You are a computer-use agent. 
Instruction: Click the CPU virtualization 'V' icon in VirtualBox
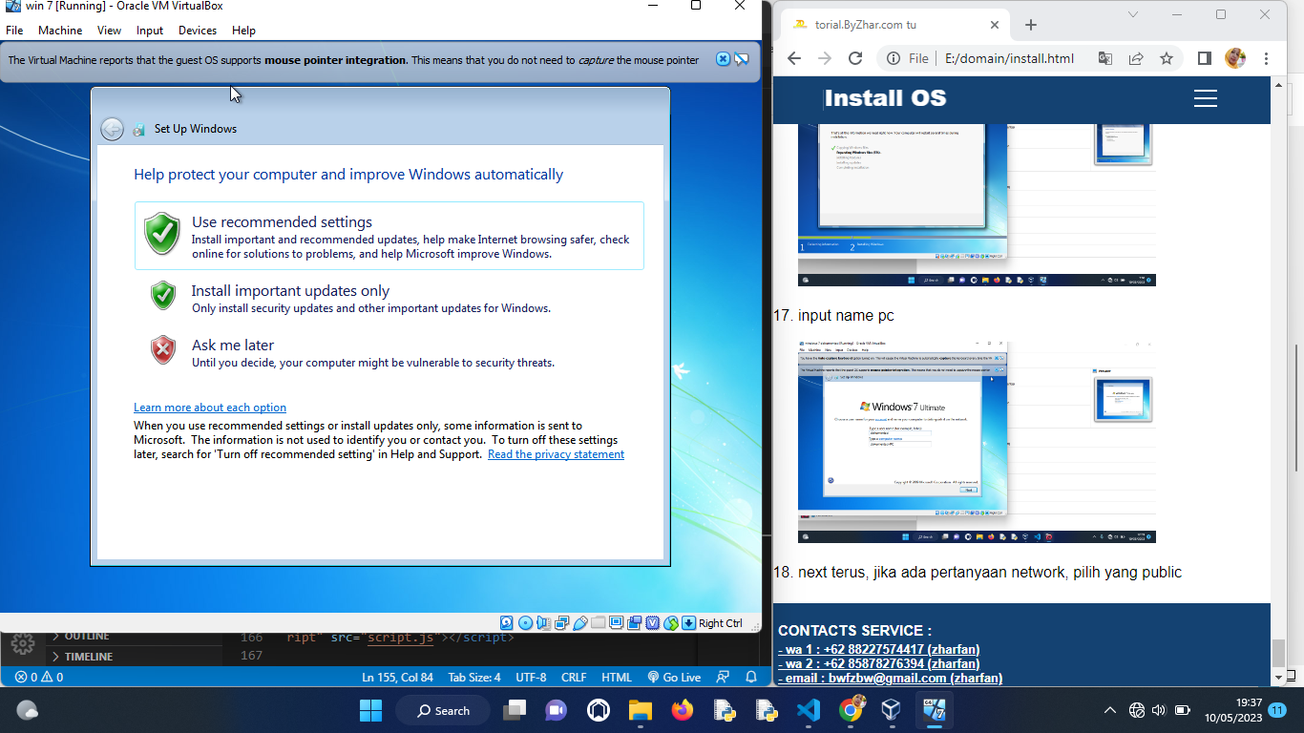click(653, 623)
